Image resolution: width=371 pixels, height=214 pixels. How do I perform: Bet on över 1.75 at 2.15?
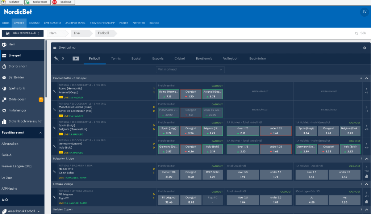[x=243, y=131]
